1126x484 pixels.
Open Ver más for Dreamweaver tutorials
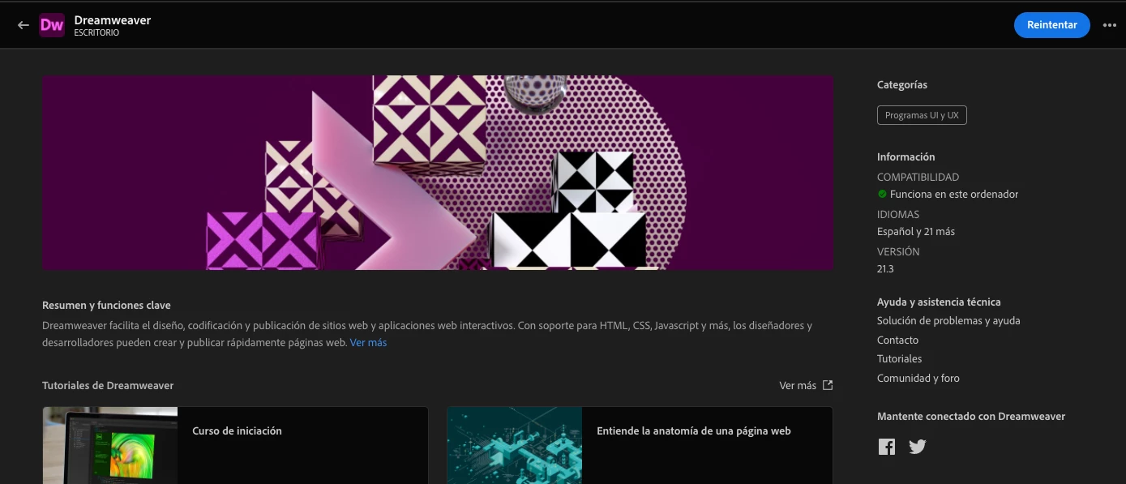(x=798, y=385)
